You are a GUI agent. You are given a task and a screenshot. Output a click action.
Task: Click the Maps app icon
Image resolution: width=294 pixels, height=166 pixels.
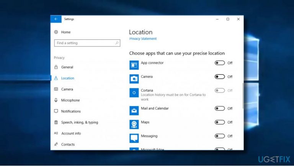click(x=134, y=124)
